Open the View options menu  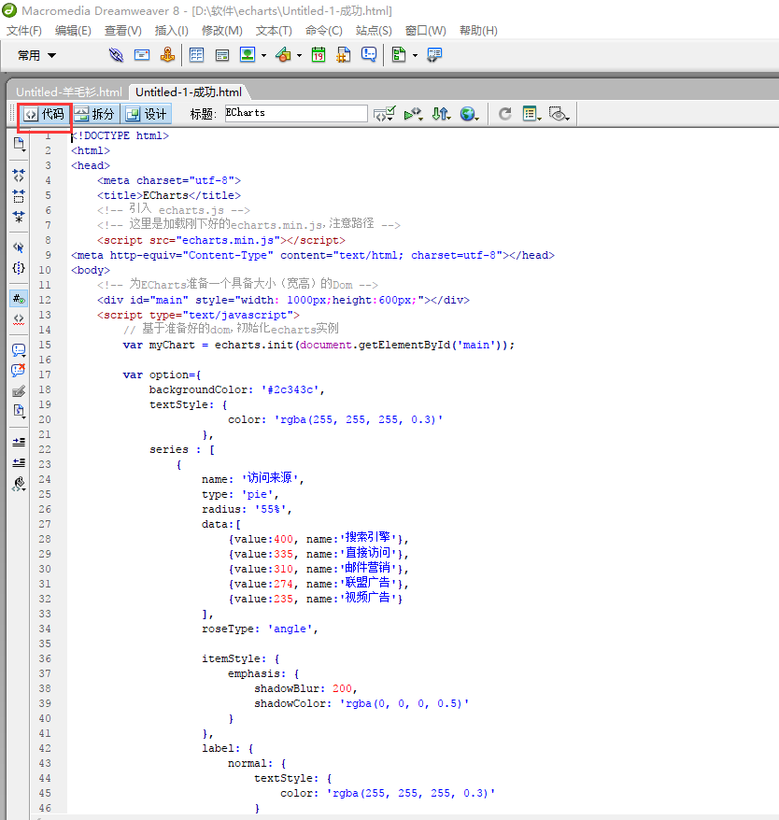[531, 114]
